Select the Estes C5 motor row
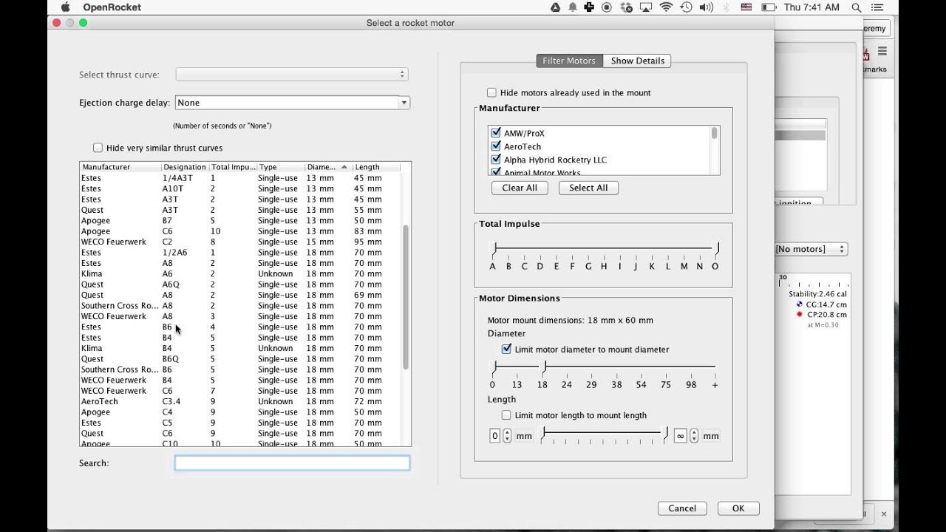This screenshot has height=532, width=946. [x=240, y=423]
